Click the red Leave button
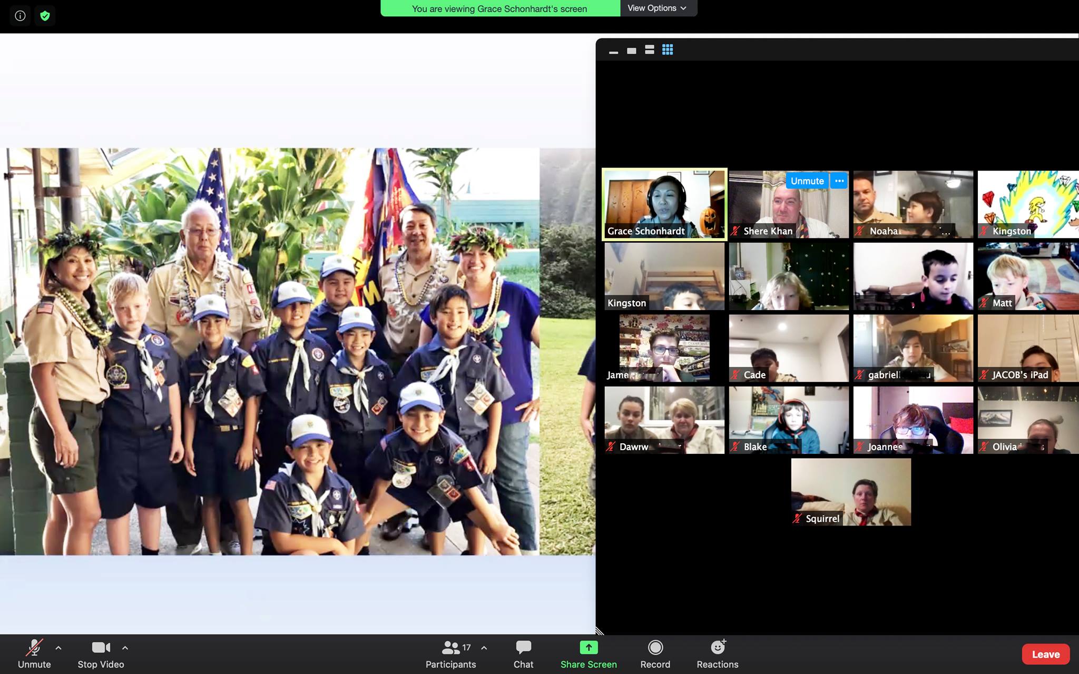Image resolution: width=1079 pixels, height=674 pixels. pos(1045,654)
